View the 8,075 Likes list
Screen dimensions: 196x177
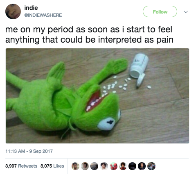point(52,166)
